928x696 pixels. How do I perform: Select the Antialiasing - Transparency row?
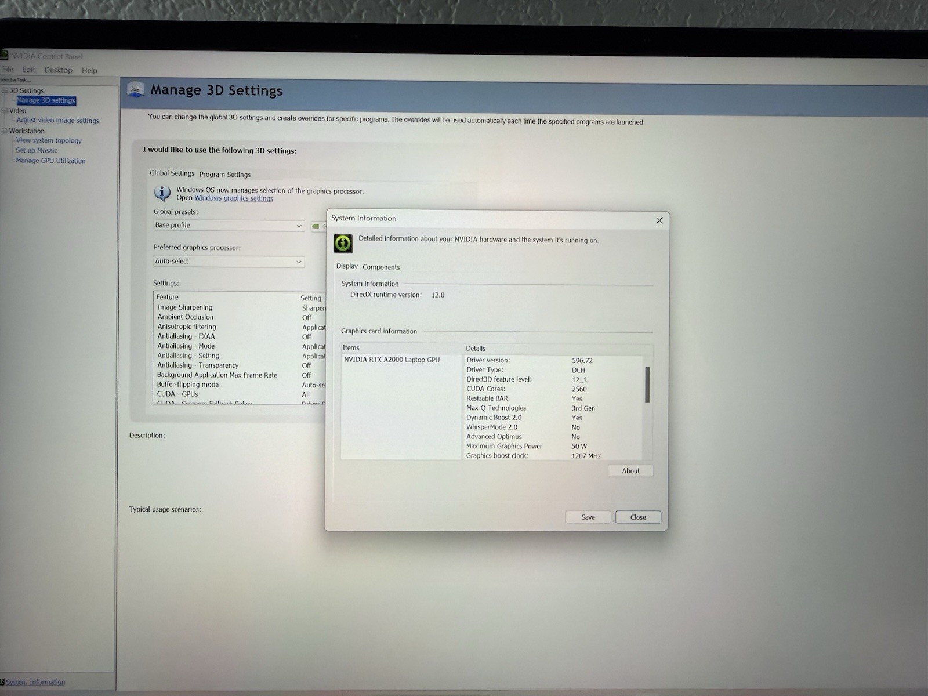click(240, 365)
